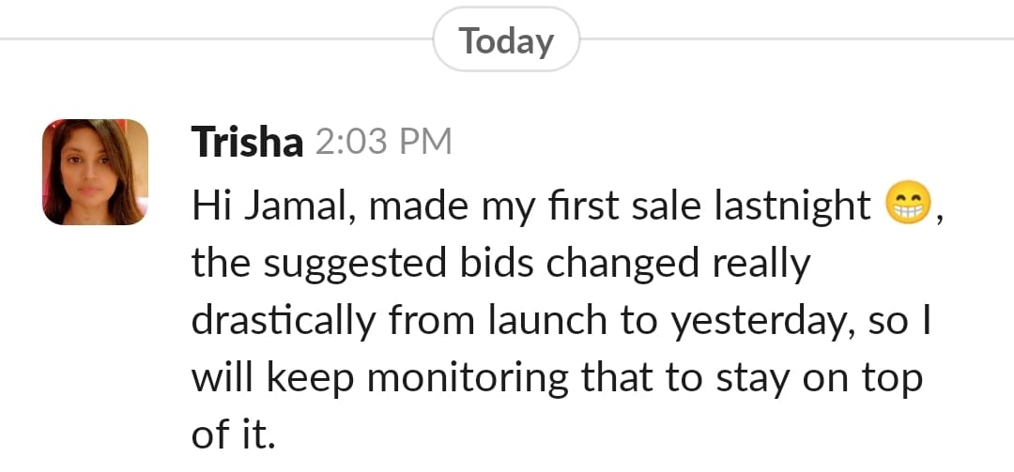Viewport: 1014px width, 472px height.
Task: Click the word "really" in the message
Action: coord(760,265)
